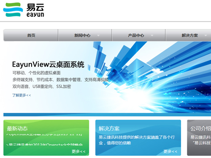Open the 解决方案 blue panel heading
211x158 pixels.
(109, 129)
